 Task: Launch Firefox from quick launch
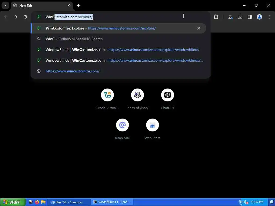[37, 202]
